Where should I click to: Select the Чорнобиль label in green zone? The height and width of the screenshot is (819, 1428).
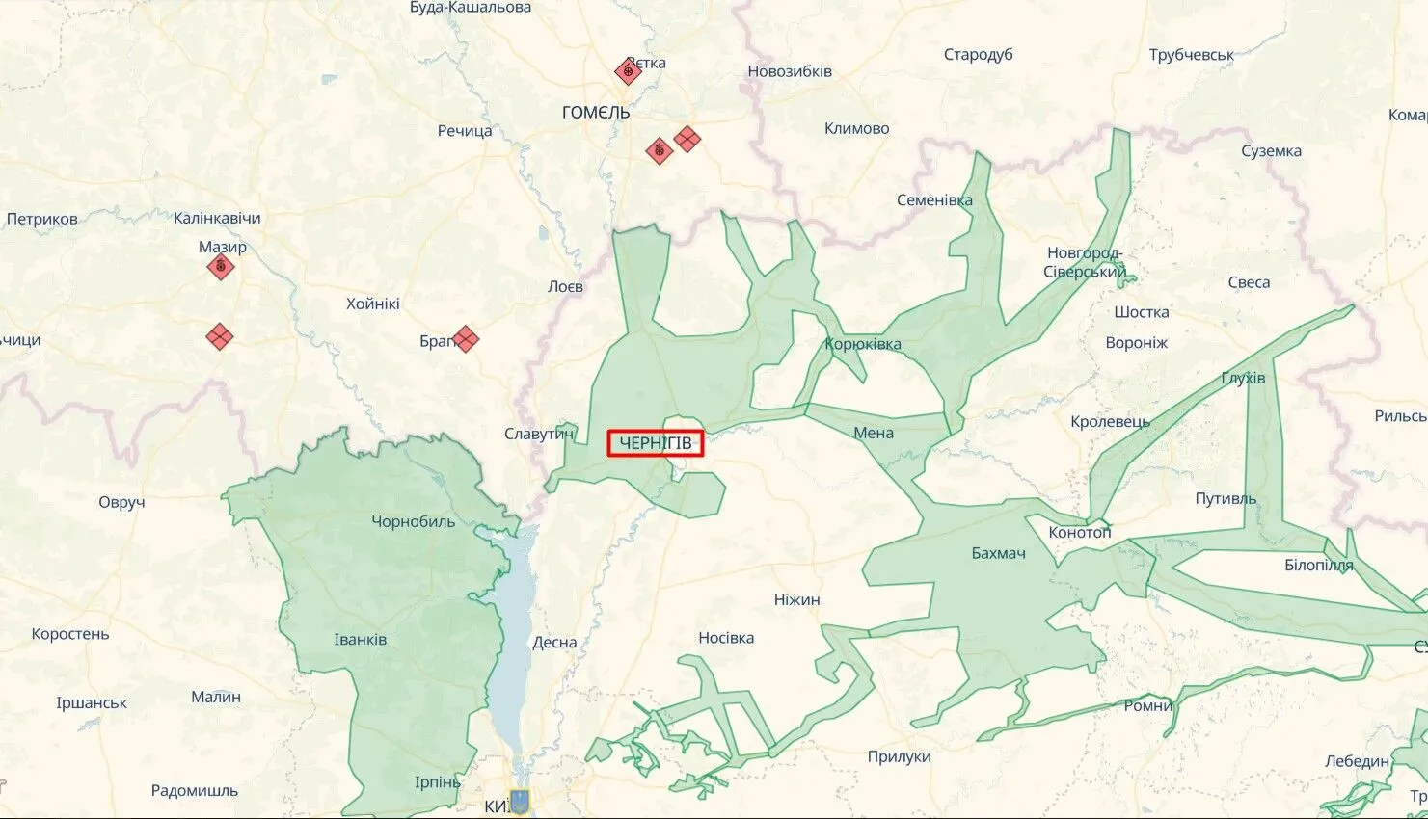click(x=414, y=521)
